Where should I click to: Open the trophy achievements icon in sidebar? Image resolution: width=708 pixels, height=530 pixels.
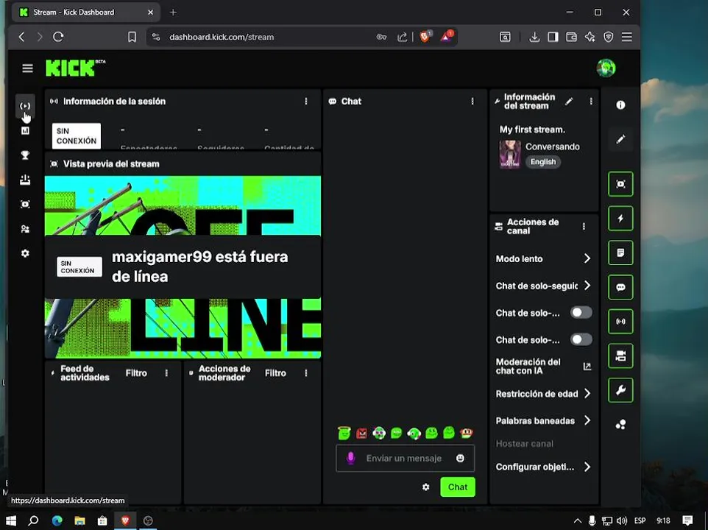tap(25, 155)
